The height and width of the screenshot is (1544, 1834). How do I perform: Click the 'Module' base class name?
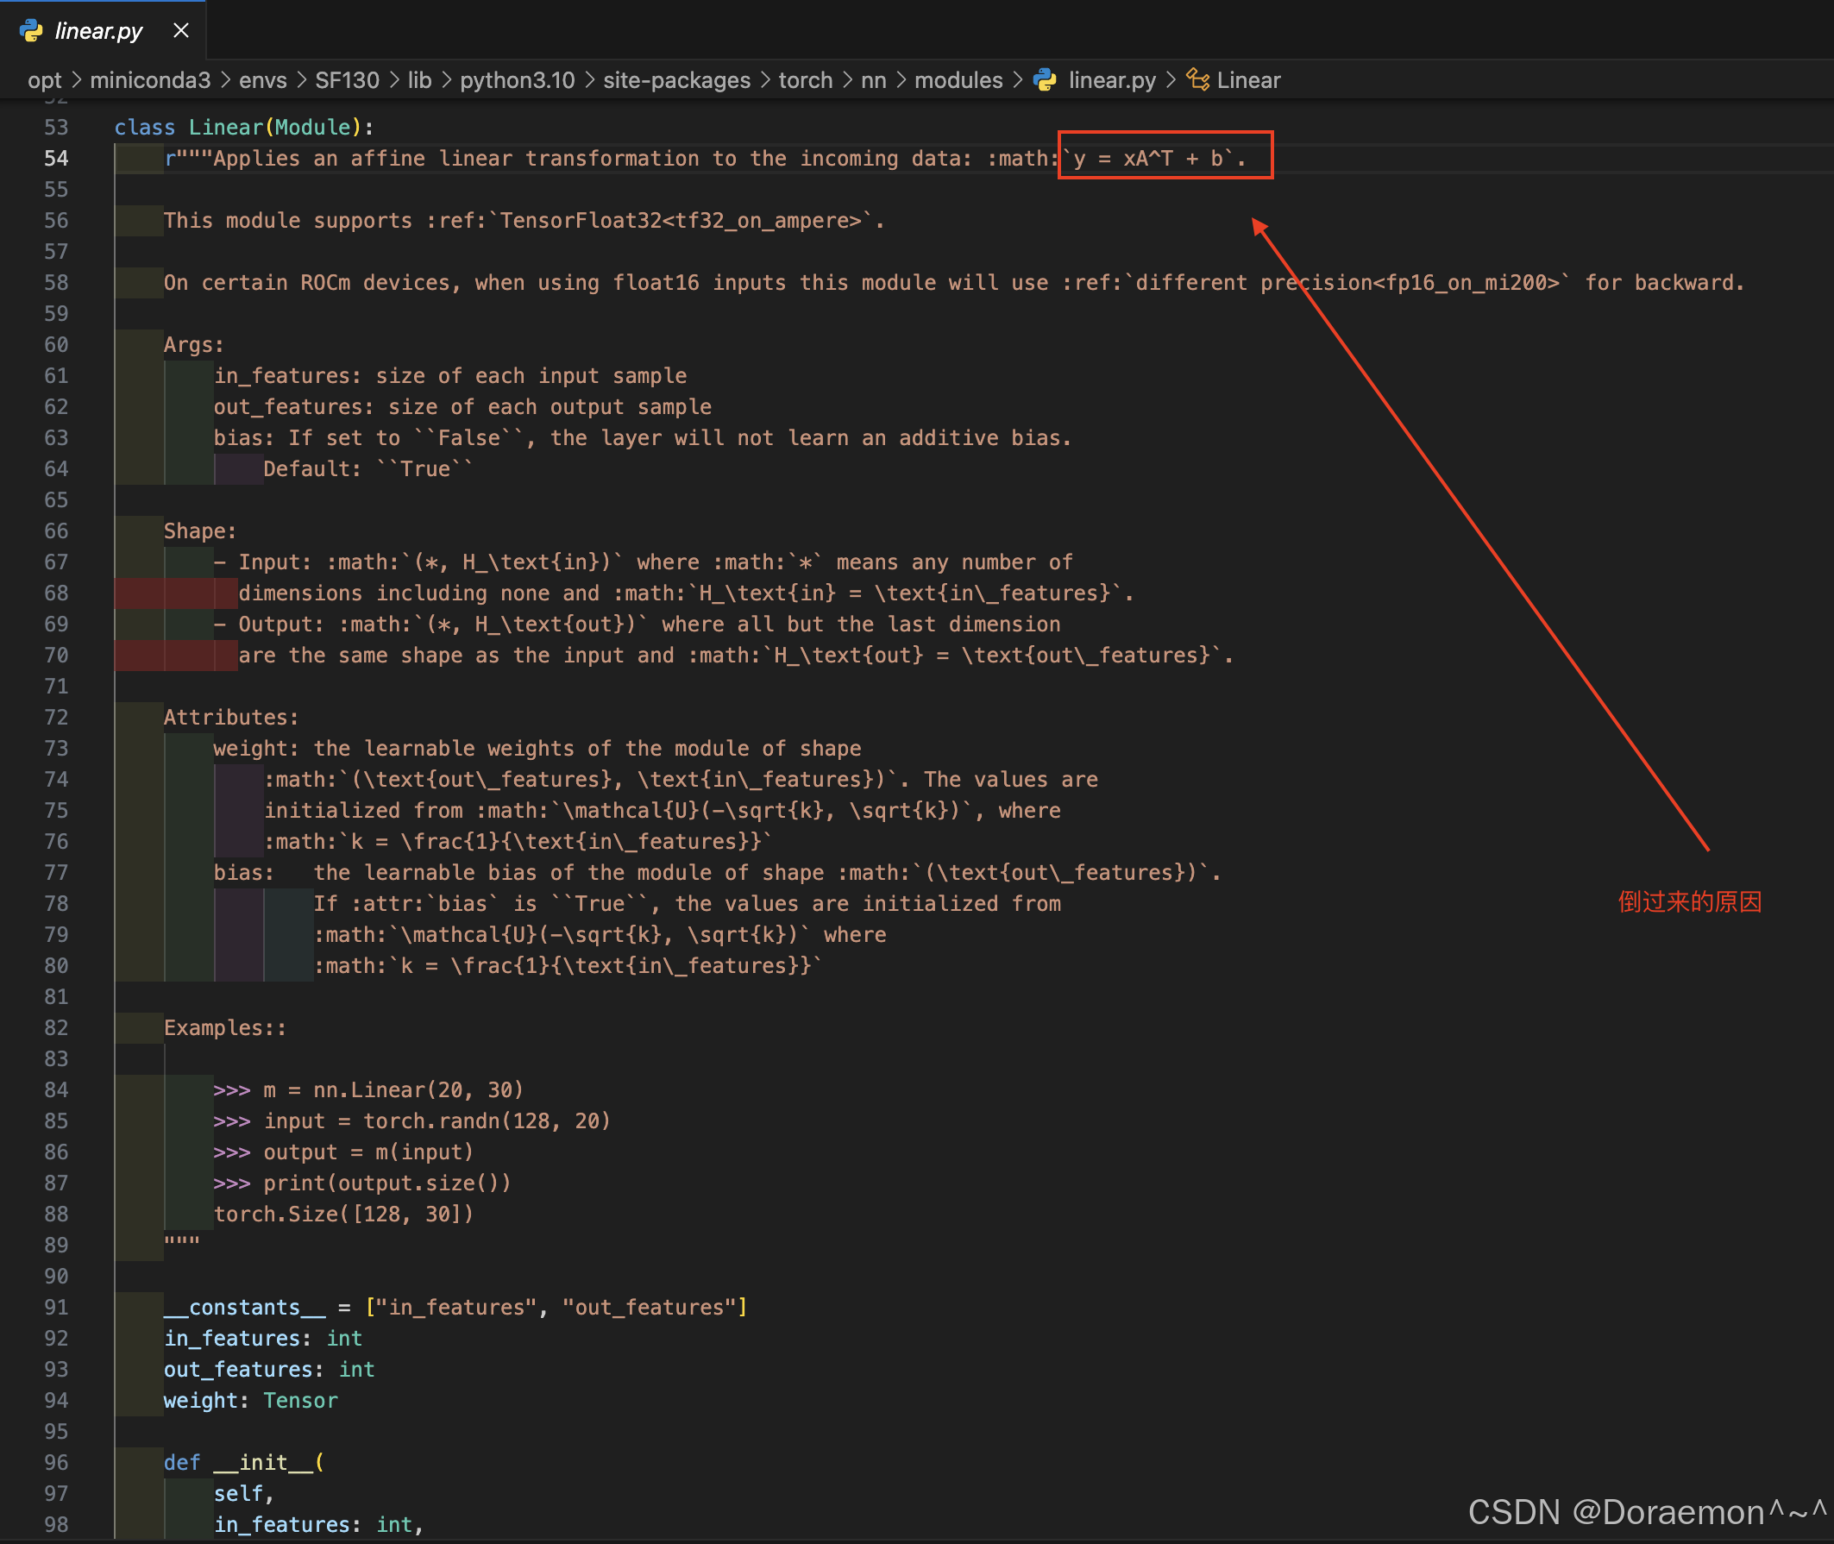pos(312,128)
